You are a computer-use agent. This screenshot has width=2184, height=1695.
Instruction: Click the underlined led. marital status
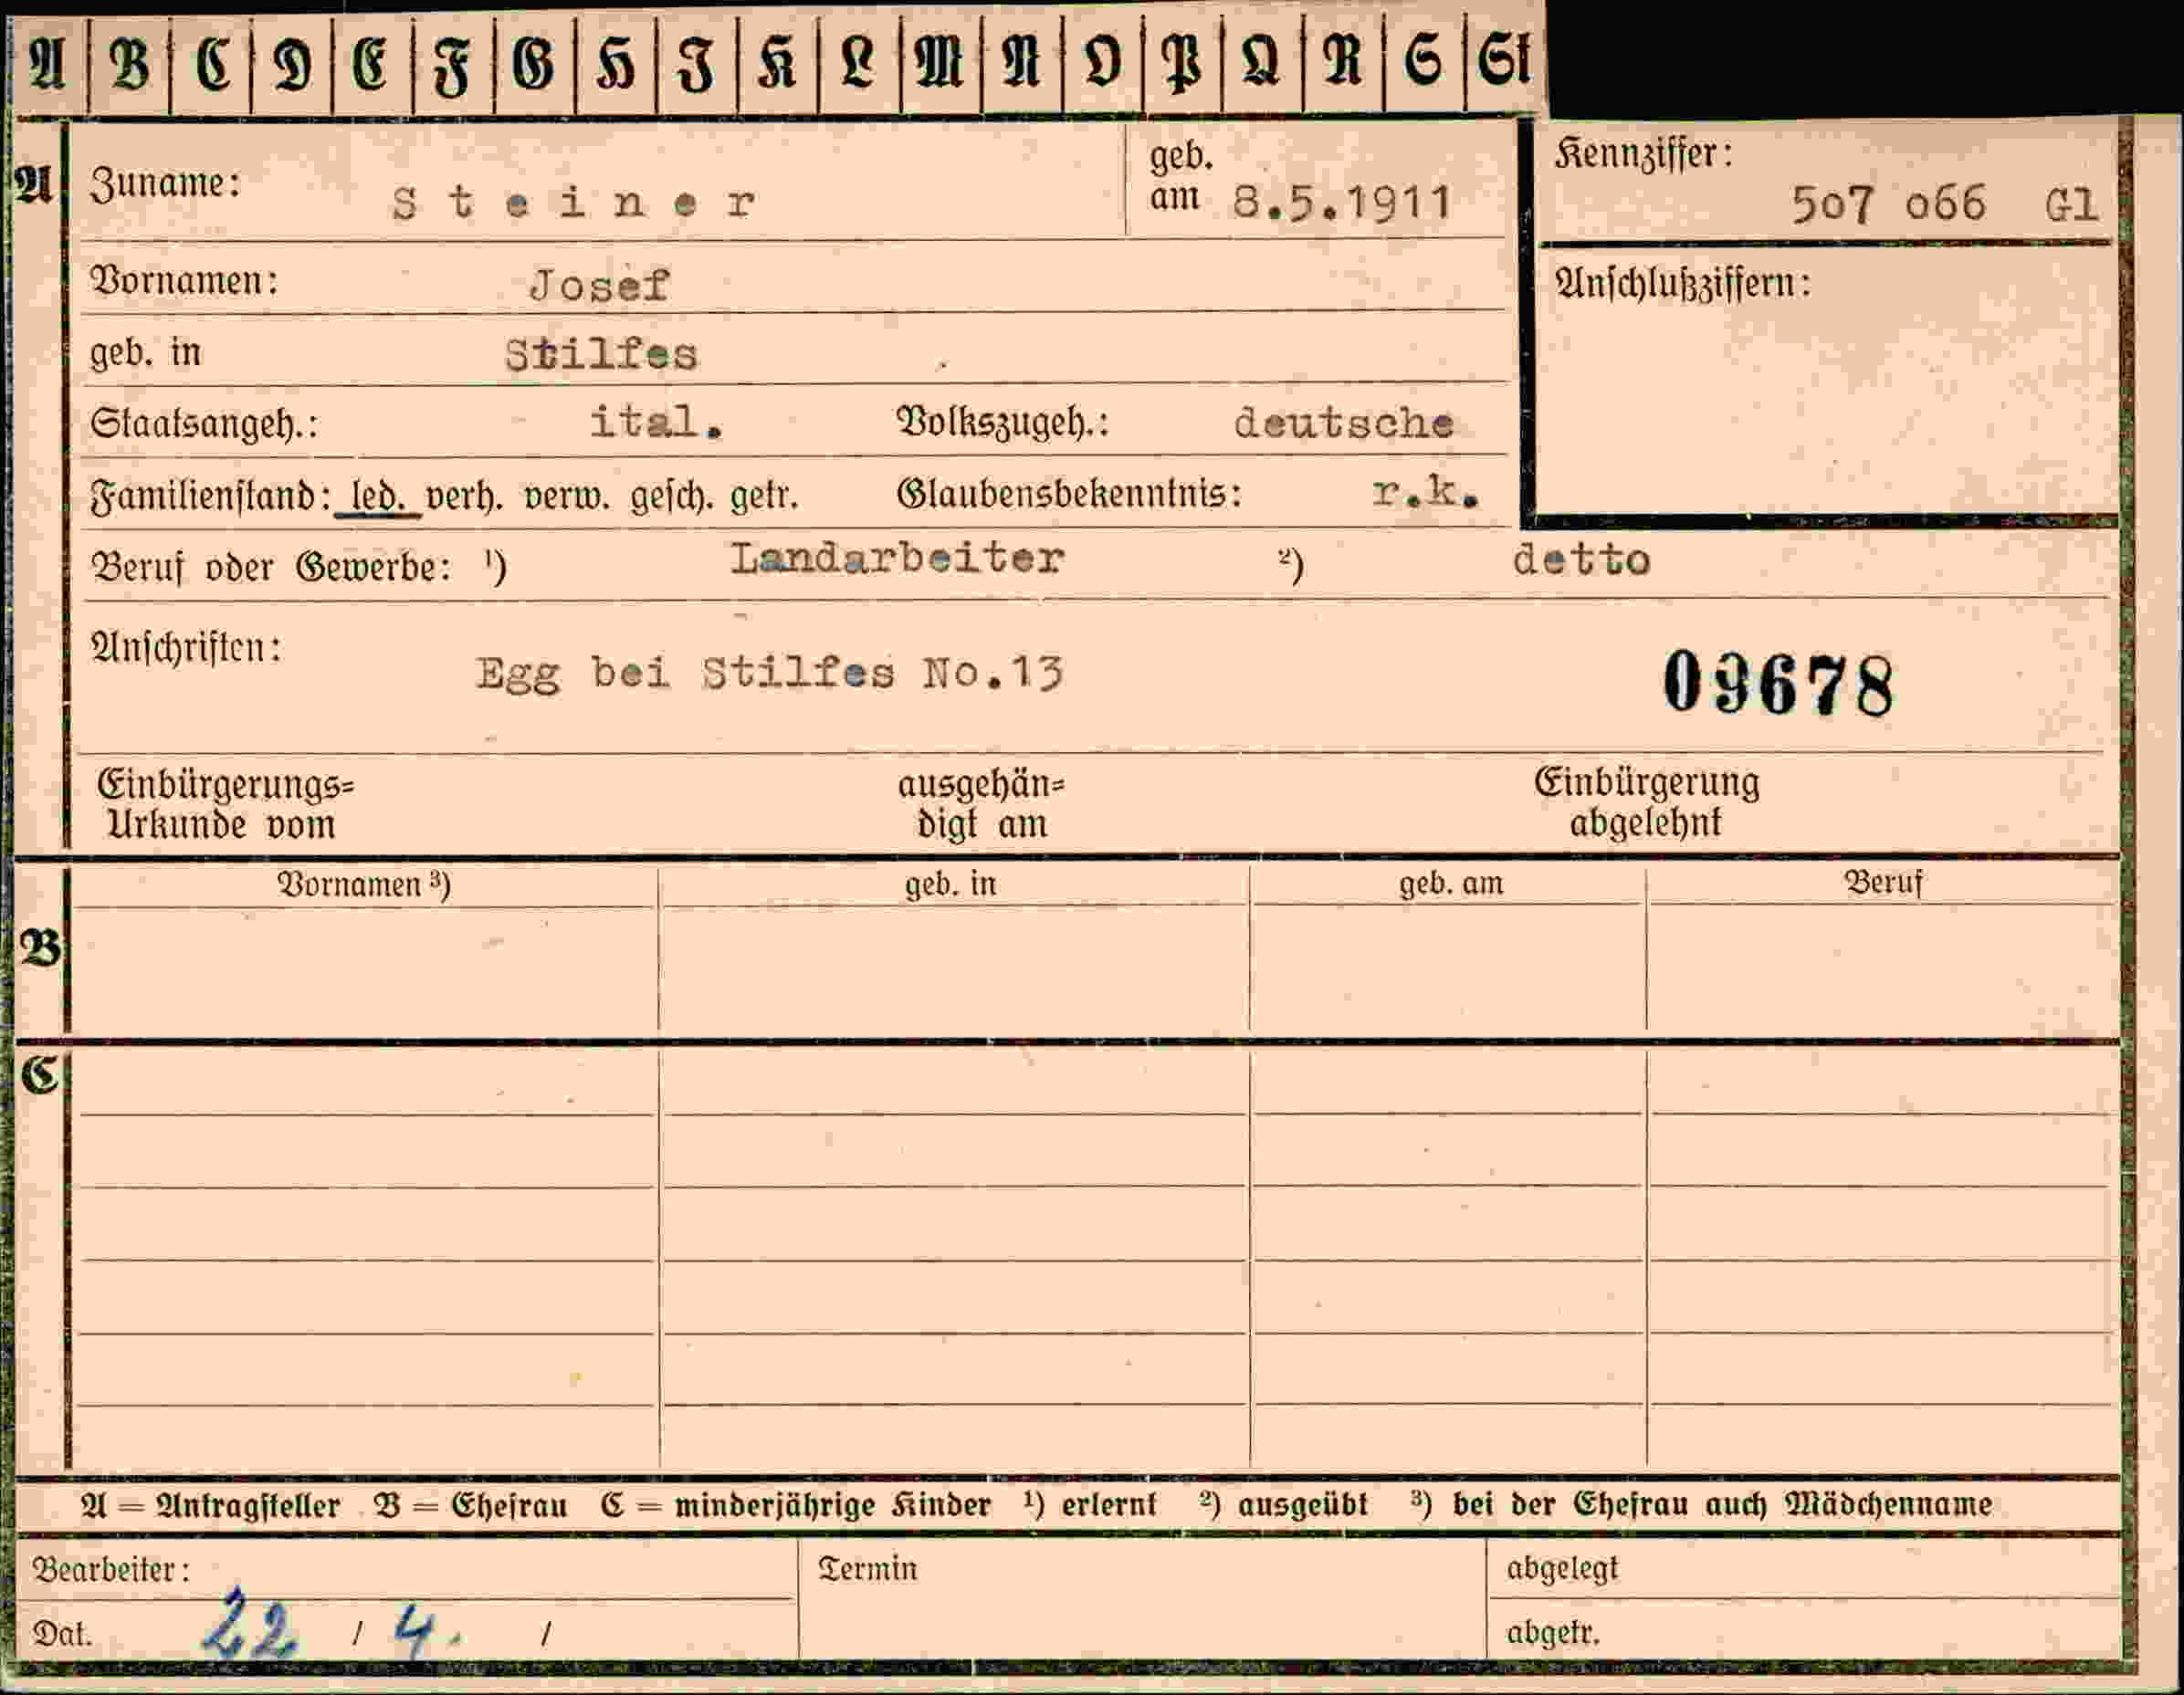click(x=378, y=497)
